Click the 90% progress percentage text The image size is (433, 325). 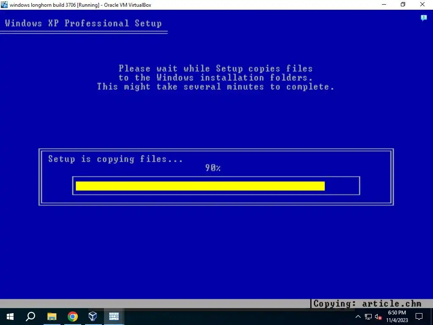213,168
